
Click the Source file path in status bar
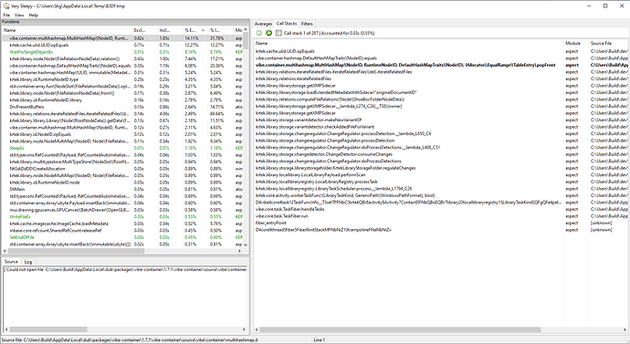130,339
